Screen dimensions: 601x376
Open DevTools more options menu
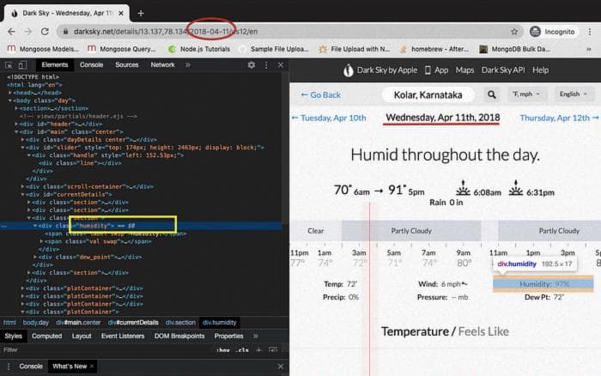coord(266,65)
